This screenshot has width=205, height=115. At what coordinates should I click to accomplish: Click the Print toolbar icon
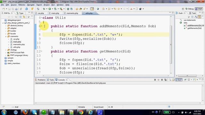coord(16,9)
